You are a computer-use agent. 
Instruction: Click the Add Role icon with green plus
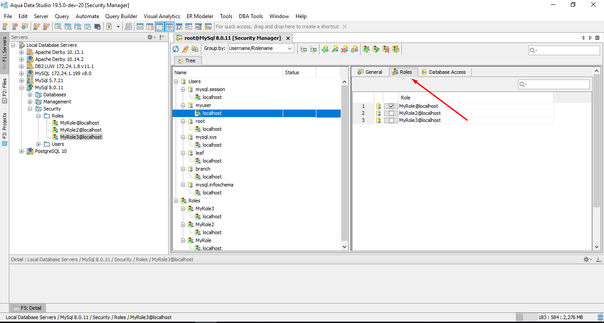(x=366, y=49)
